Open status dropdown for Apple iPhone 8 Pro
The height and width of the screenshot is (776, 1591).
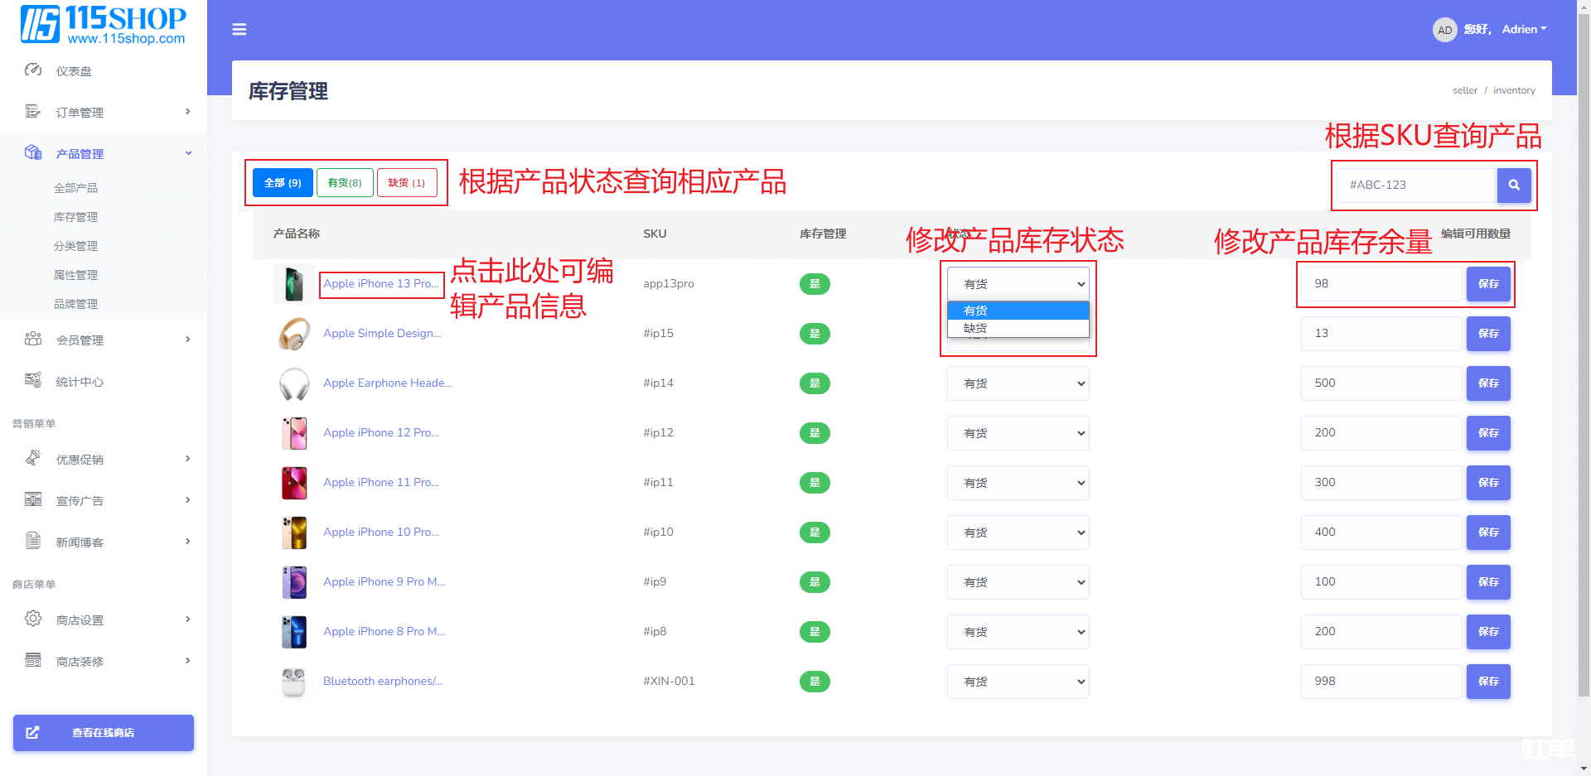pyautogui.click(x=1018, y=632)
